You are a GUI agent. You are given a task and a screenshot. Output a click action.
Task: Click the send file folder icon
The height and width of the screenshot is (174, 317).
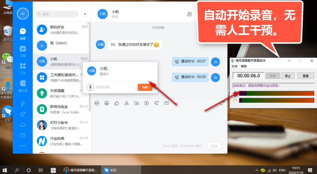point(136,103)
